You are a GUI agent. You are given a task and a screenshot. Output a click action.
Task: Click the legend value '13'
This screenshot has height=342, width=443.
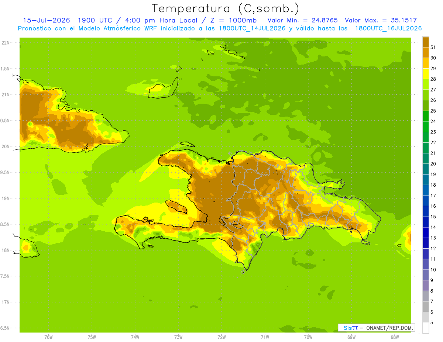point(433,238)
